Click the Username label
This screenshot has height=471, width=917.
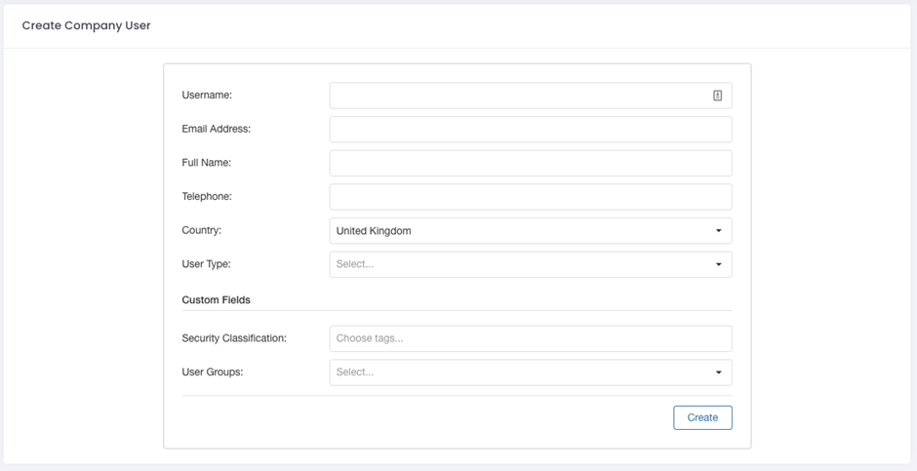[207, 95]
